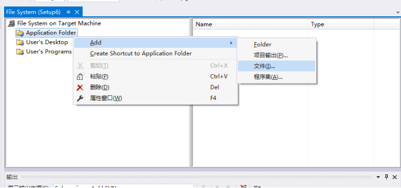
Task: Expand the Add submenu arrow
Action: (x=231, y=43)
